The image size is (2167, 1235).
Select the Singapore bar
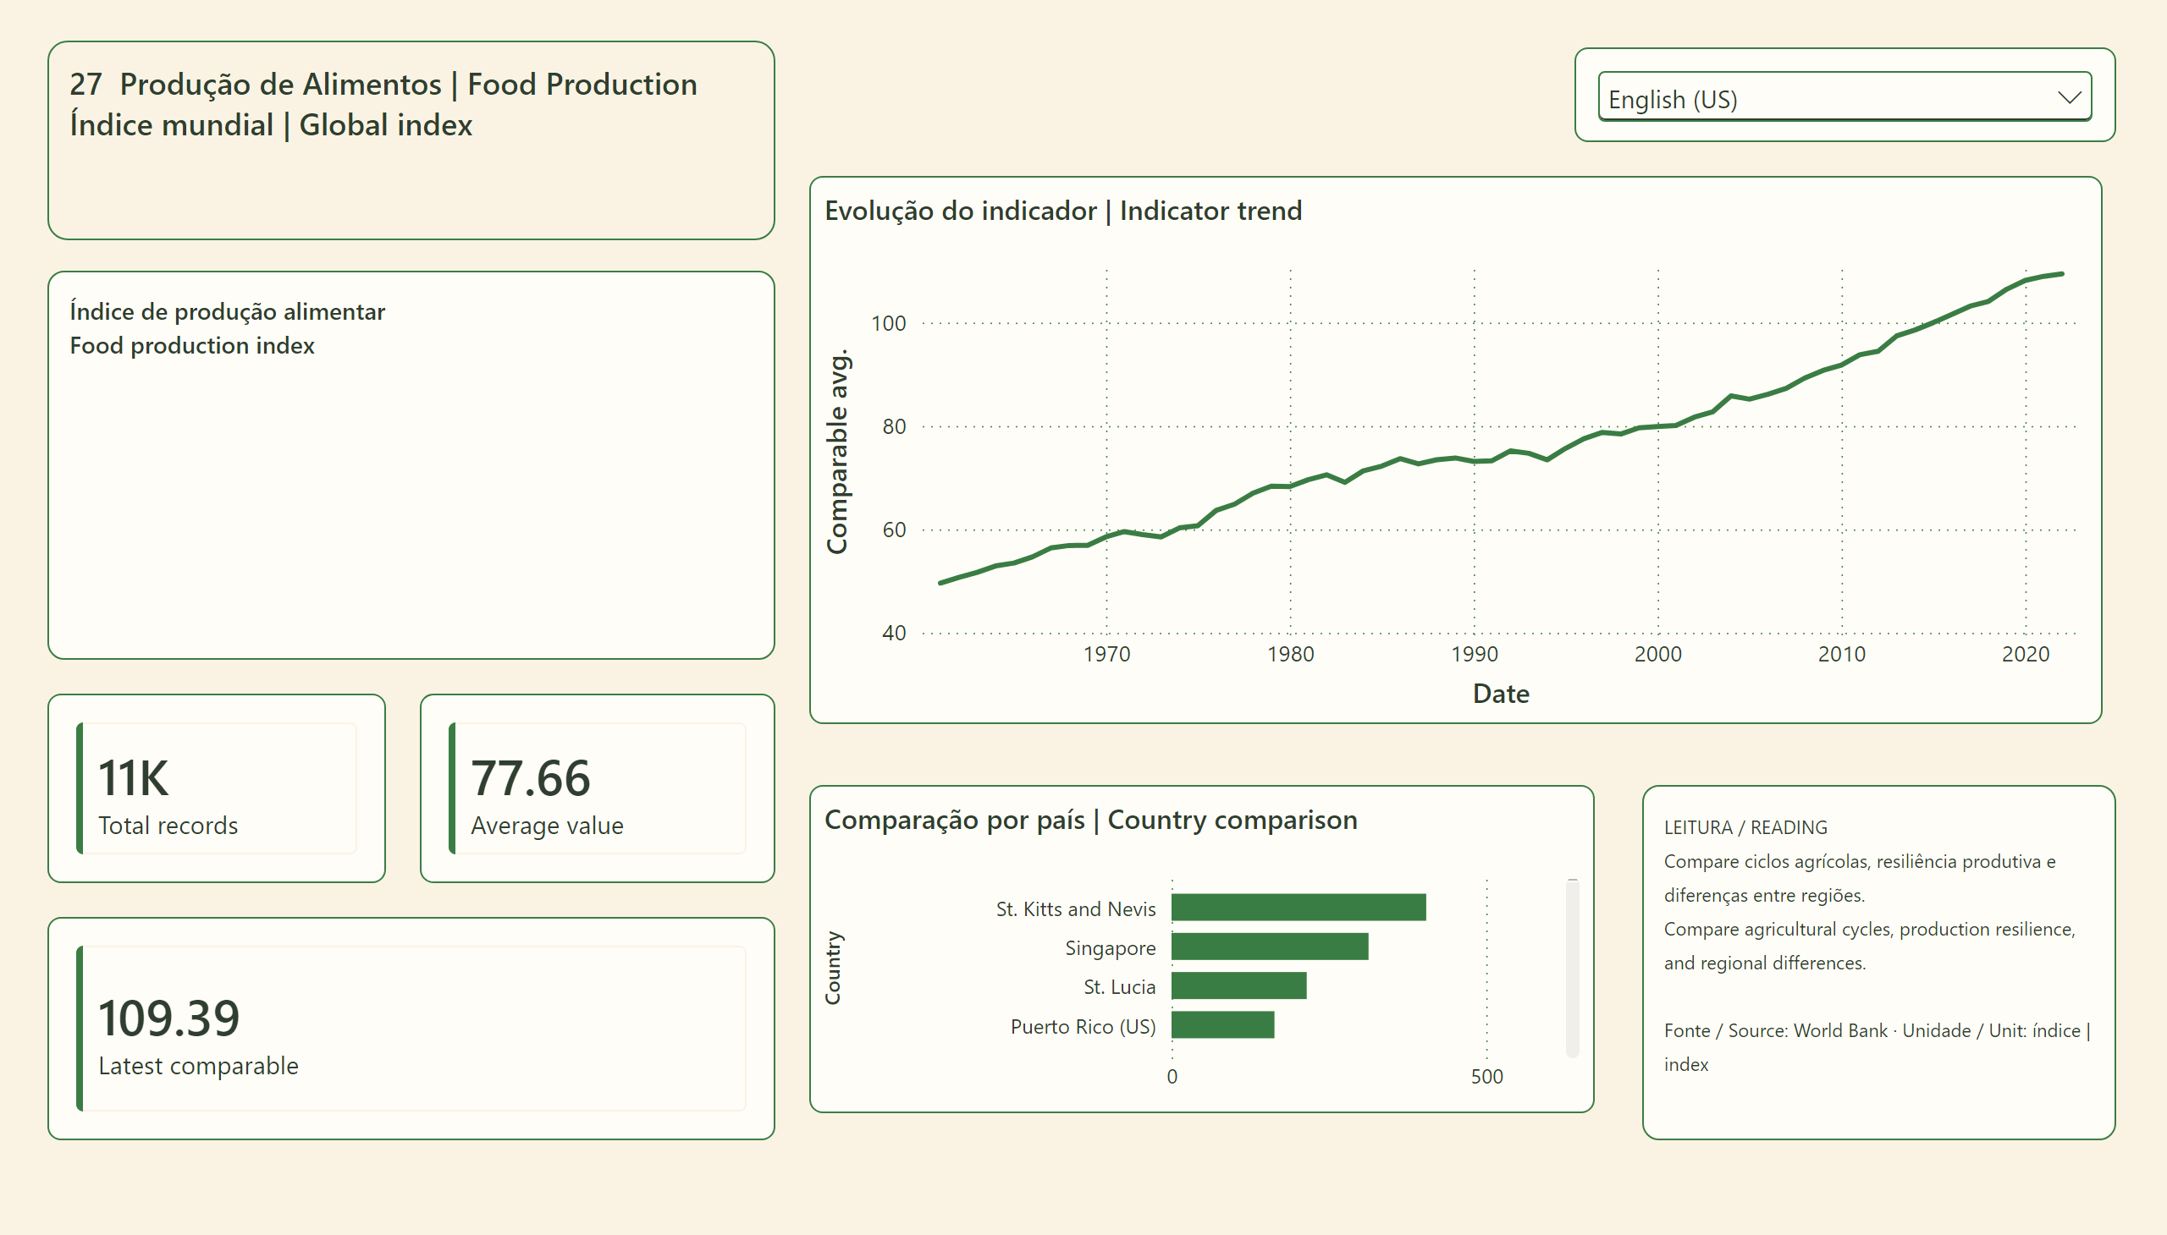point(1269,947)
